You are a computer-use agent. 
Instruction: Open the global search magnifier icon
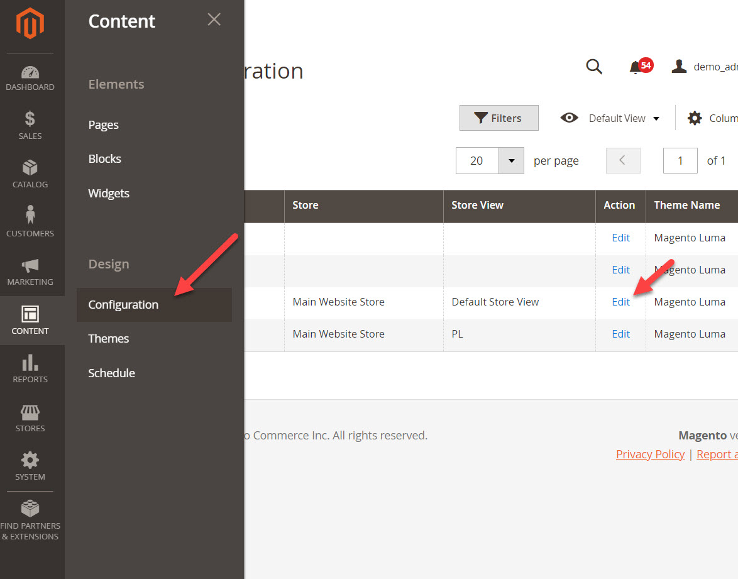593,66
